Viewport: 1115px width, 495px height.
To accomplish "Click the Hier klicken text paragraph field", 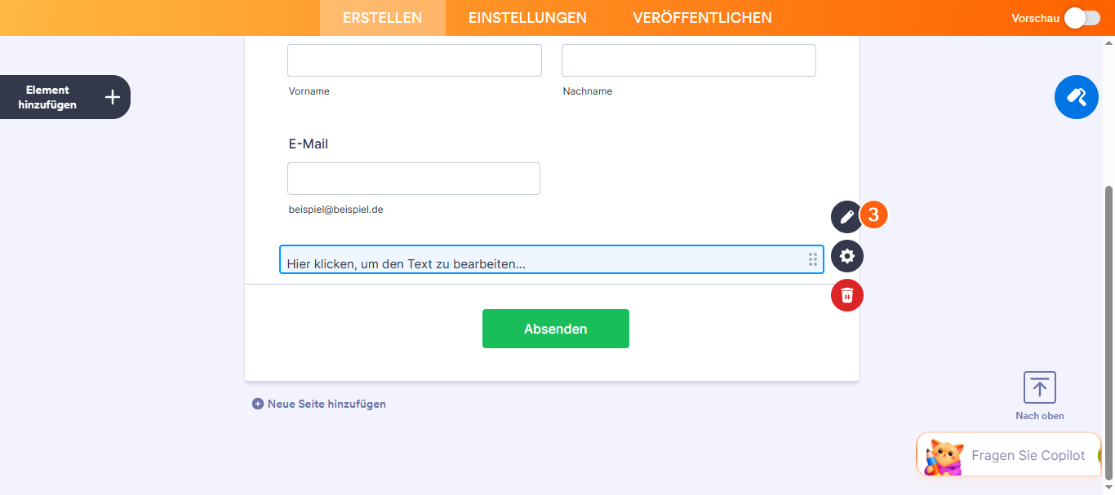I will tap(552, 259).
